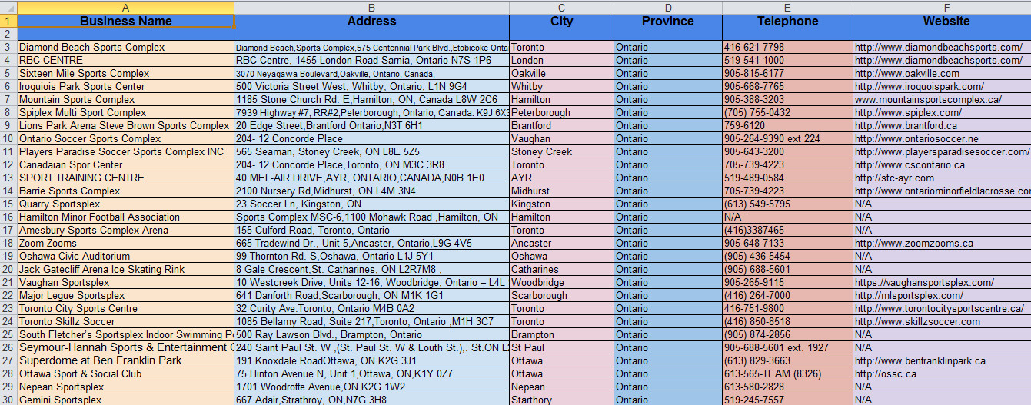Select telephone (705) 755-0432

788,113
